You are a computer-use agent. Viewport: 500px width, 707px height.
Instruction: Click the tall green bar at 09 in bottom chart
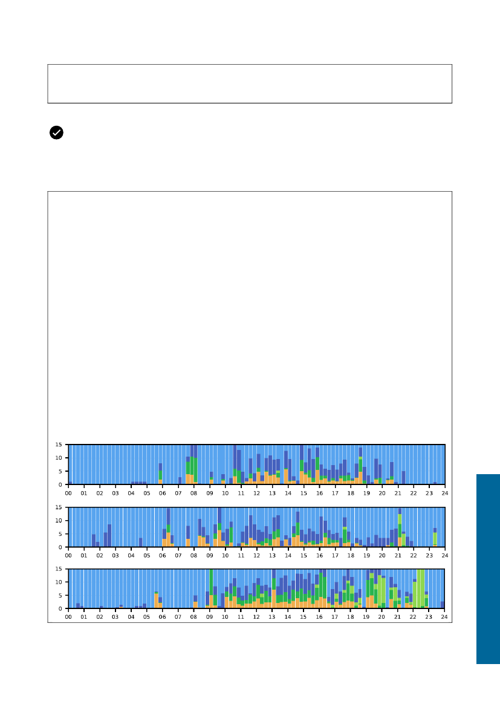(x=211, y=584)
